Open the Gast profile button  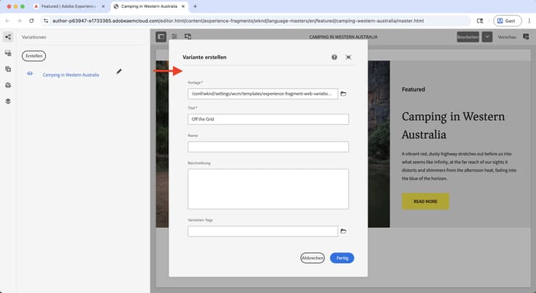[507, 21]
